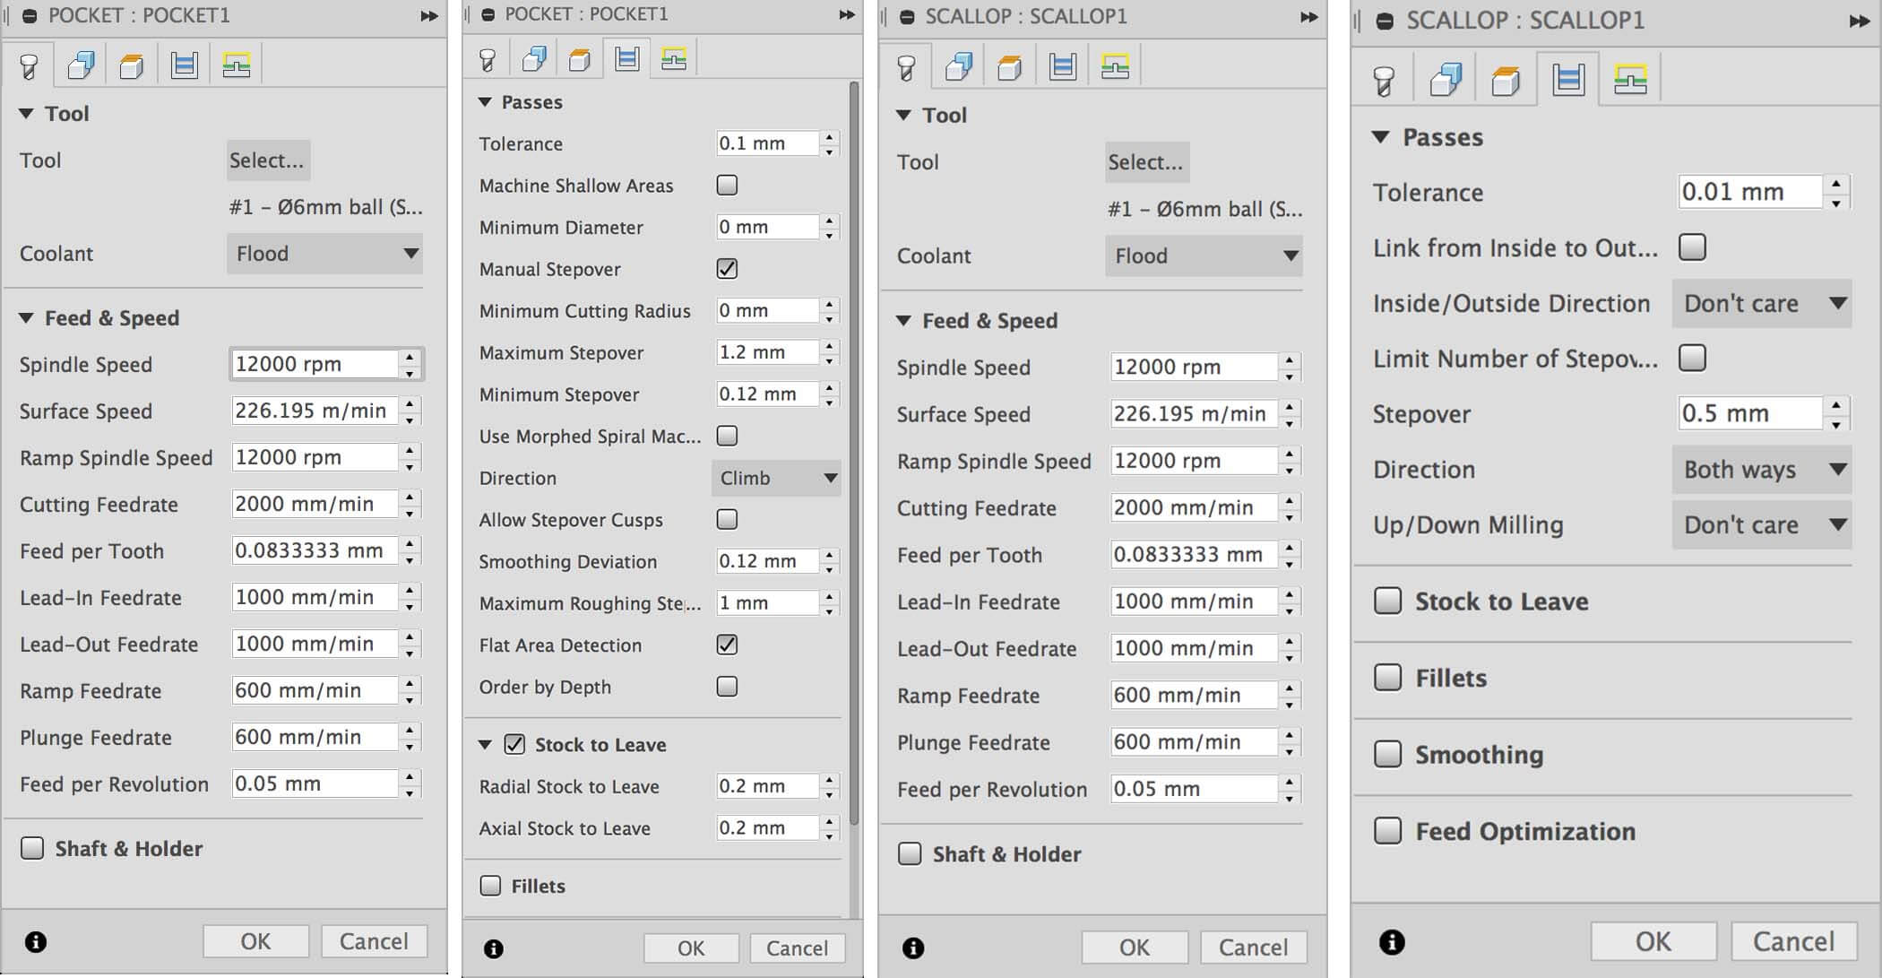This screenshot has height=978, width=1882.
Task: Open Heights tab in first POCKET1 panel
Action: [x=132, y=65]
